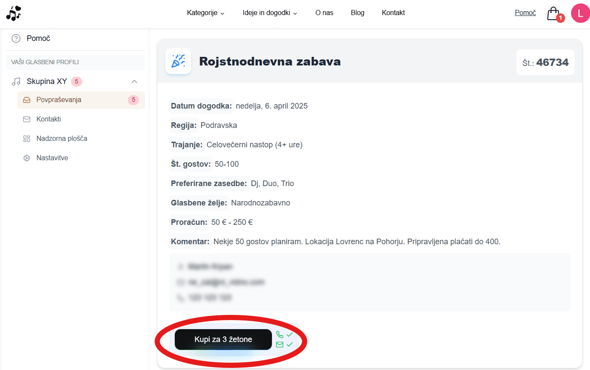Click the green envelope icon beside buy button

(x=280, y=345)
